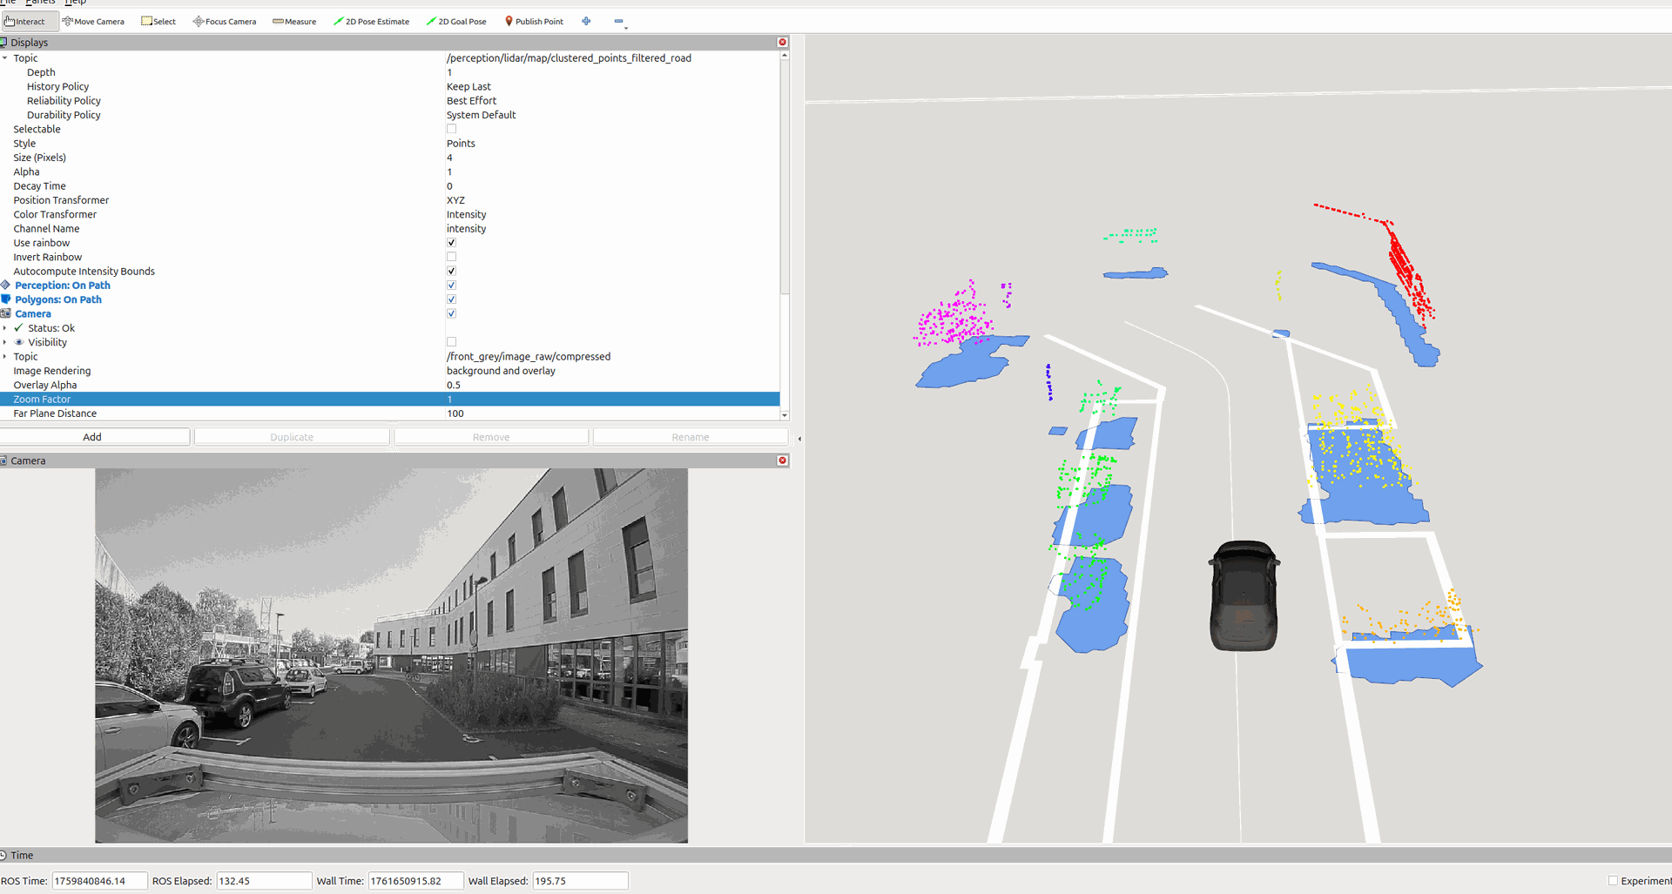Open the Help menu

tap(76, 3)
